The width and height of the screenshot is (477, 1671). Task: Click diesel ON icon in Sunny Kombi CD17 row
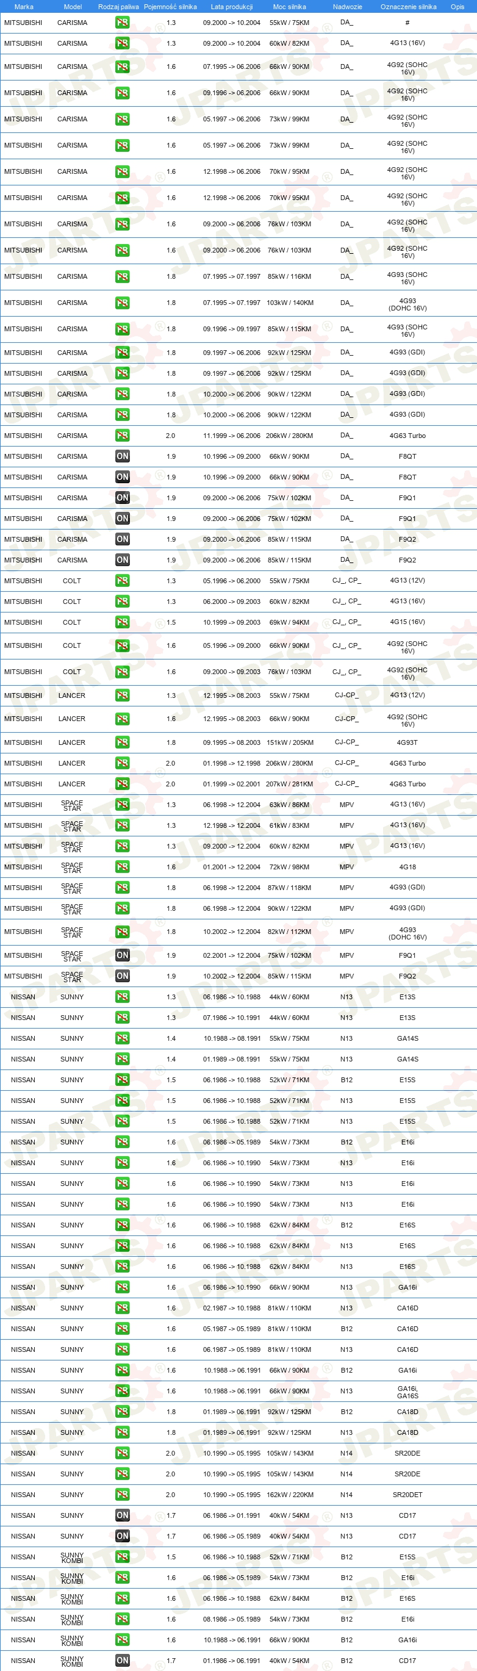(122, 1661)
